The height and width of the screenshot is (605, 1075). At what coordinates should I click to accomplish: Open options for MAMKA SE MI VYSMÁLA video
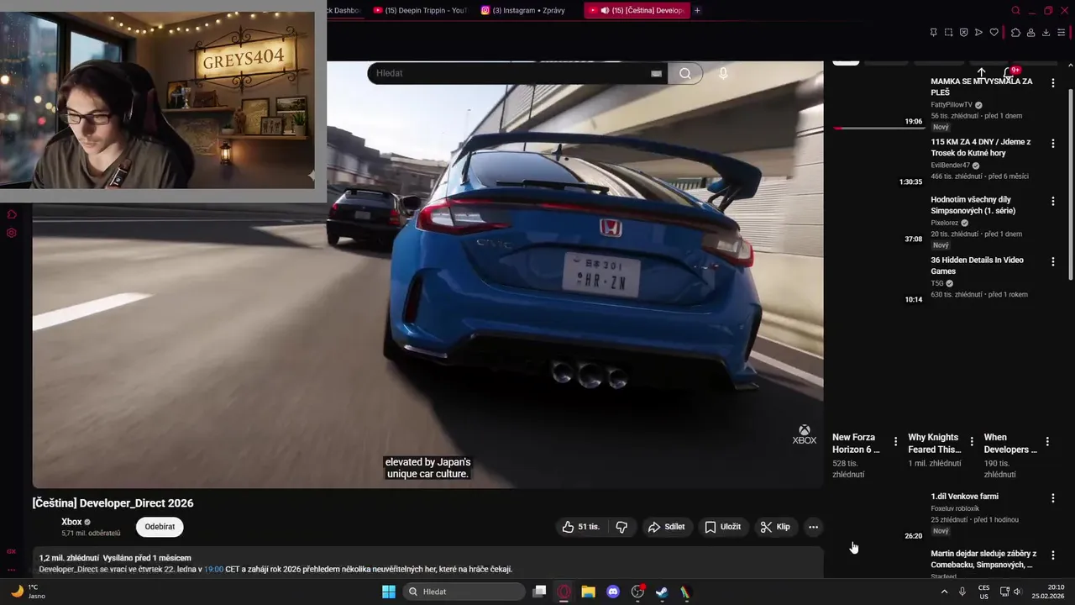coord(1052,83)
